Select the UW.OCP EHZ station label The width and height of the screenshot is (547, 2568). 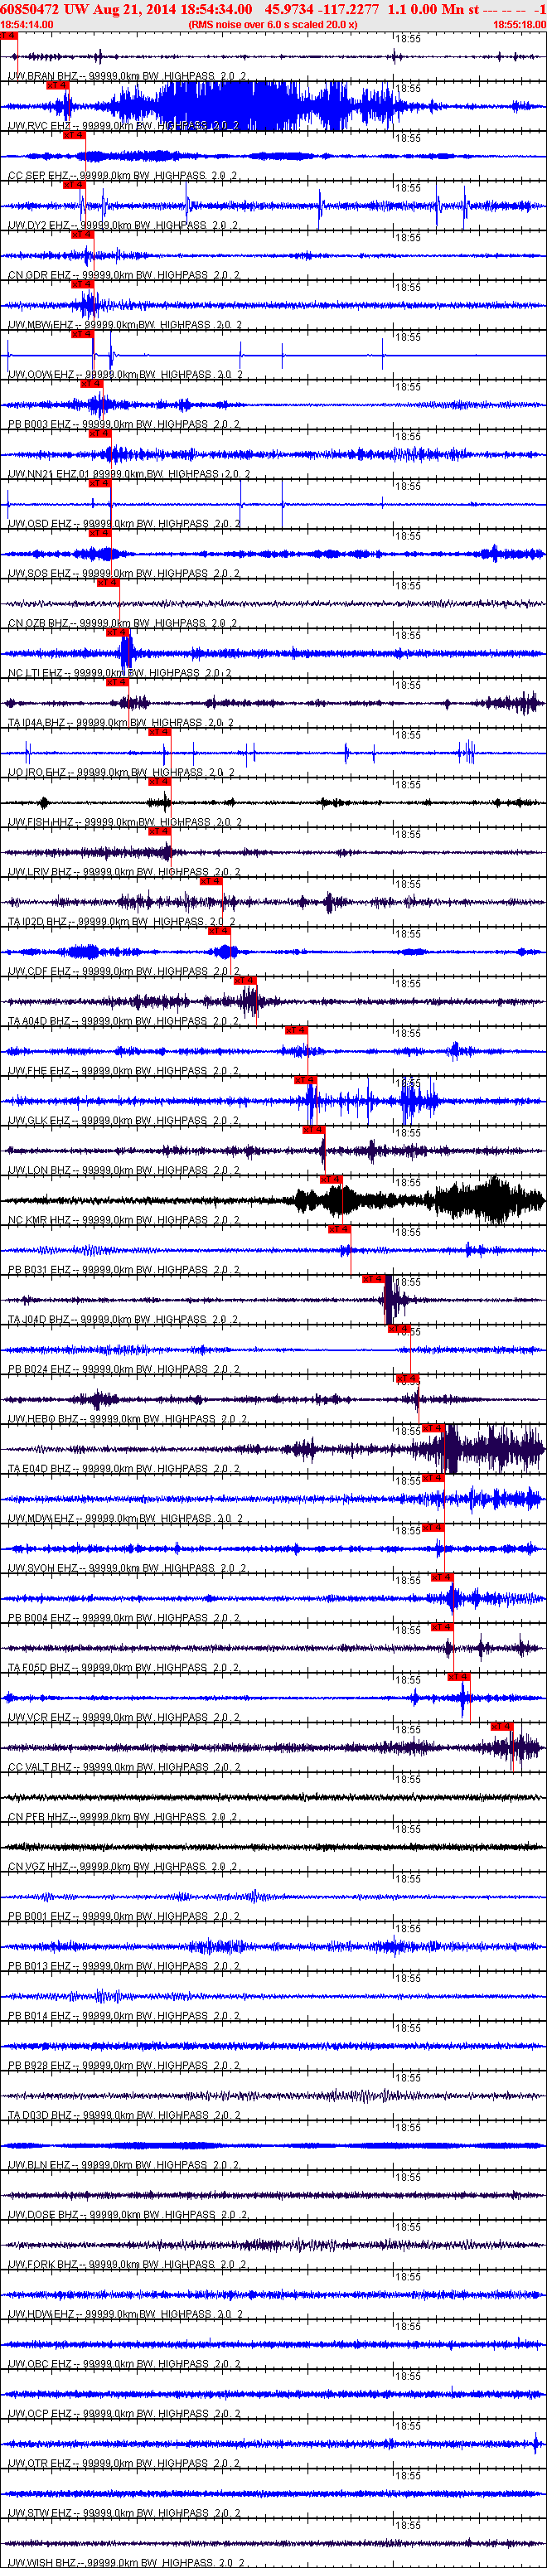(123, 2415)
